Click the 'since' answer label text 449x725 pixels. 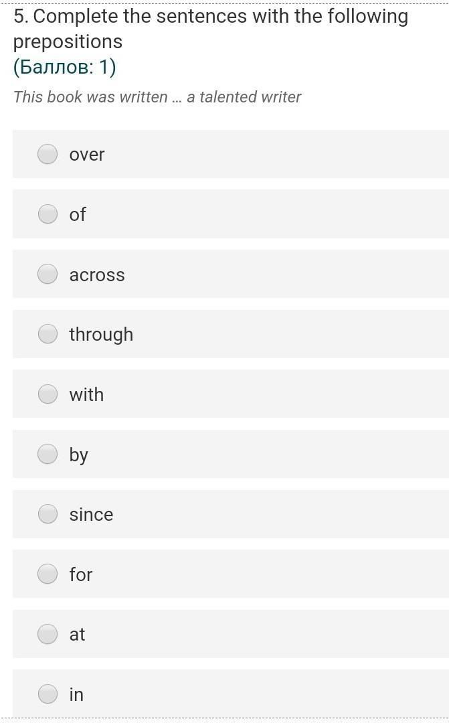pyautogui.click(x=91, y=515)
